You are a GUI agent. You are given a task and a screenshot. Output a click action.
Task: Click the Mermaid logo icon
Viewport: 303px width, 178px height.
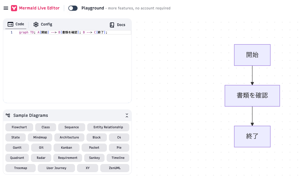[14, 8]
